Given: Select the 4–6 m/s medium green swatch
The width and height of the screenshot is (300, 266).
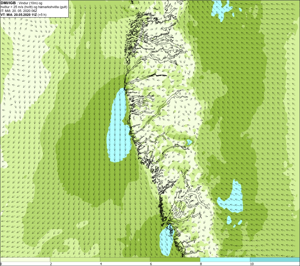Looking at the screenshot, I should 125,260.
